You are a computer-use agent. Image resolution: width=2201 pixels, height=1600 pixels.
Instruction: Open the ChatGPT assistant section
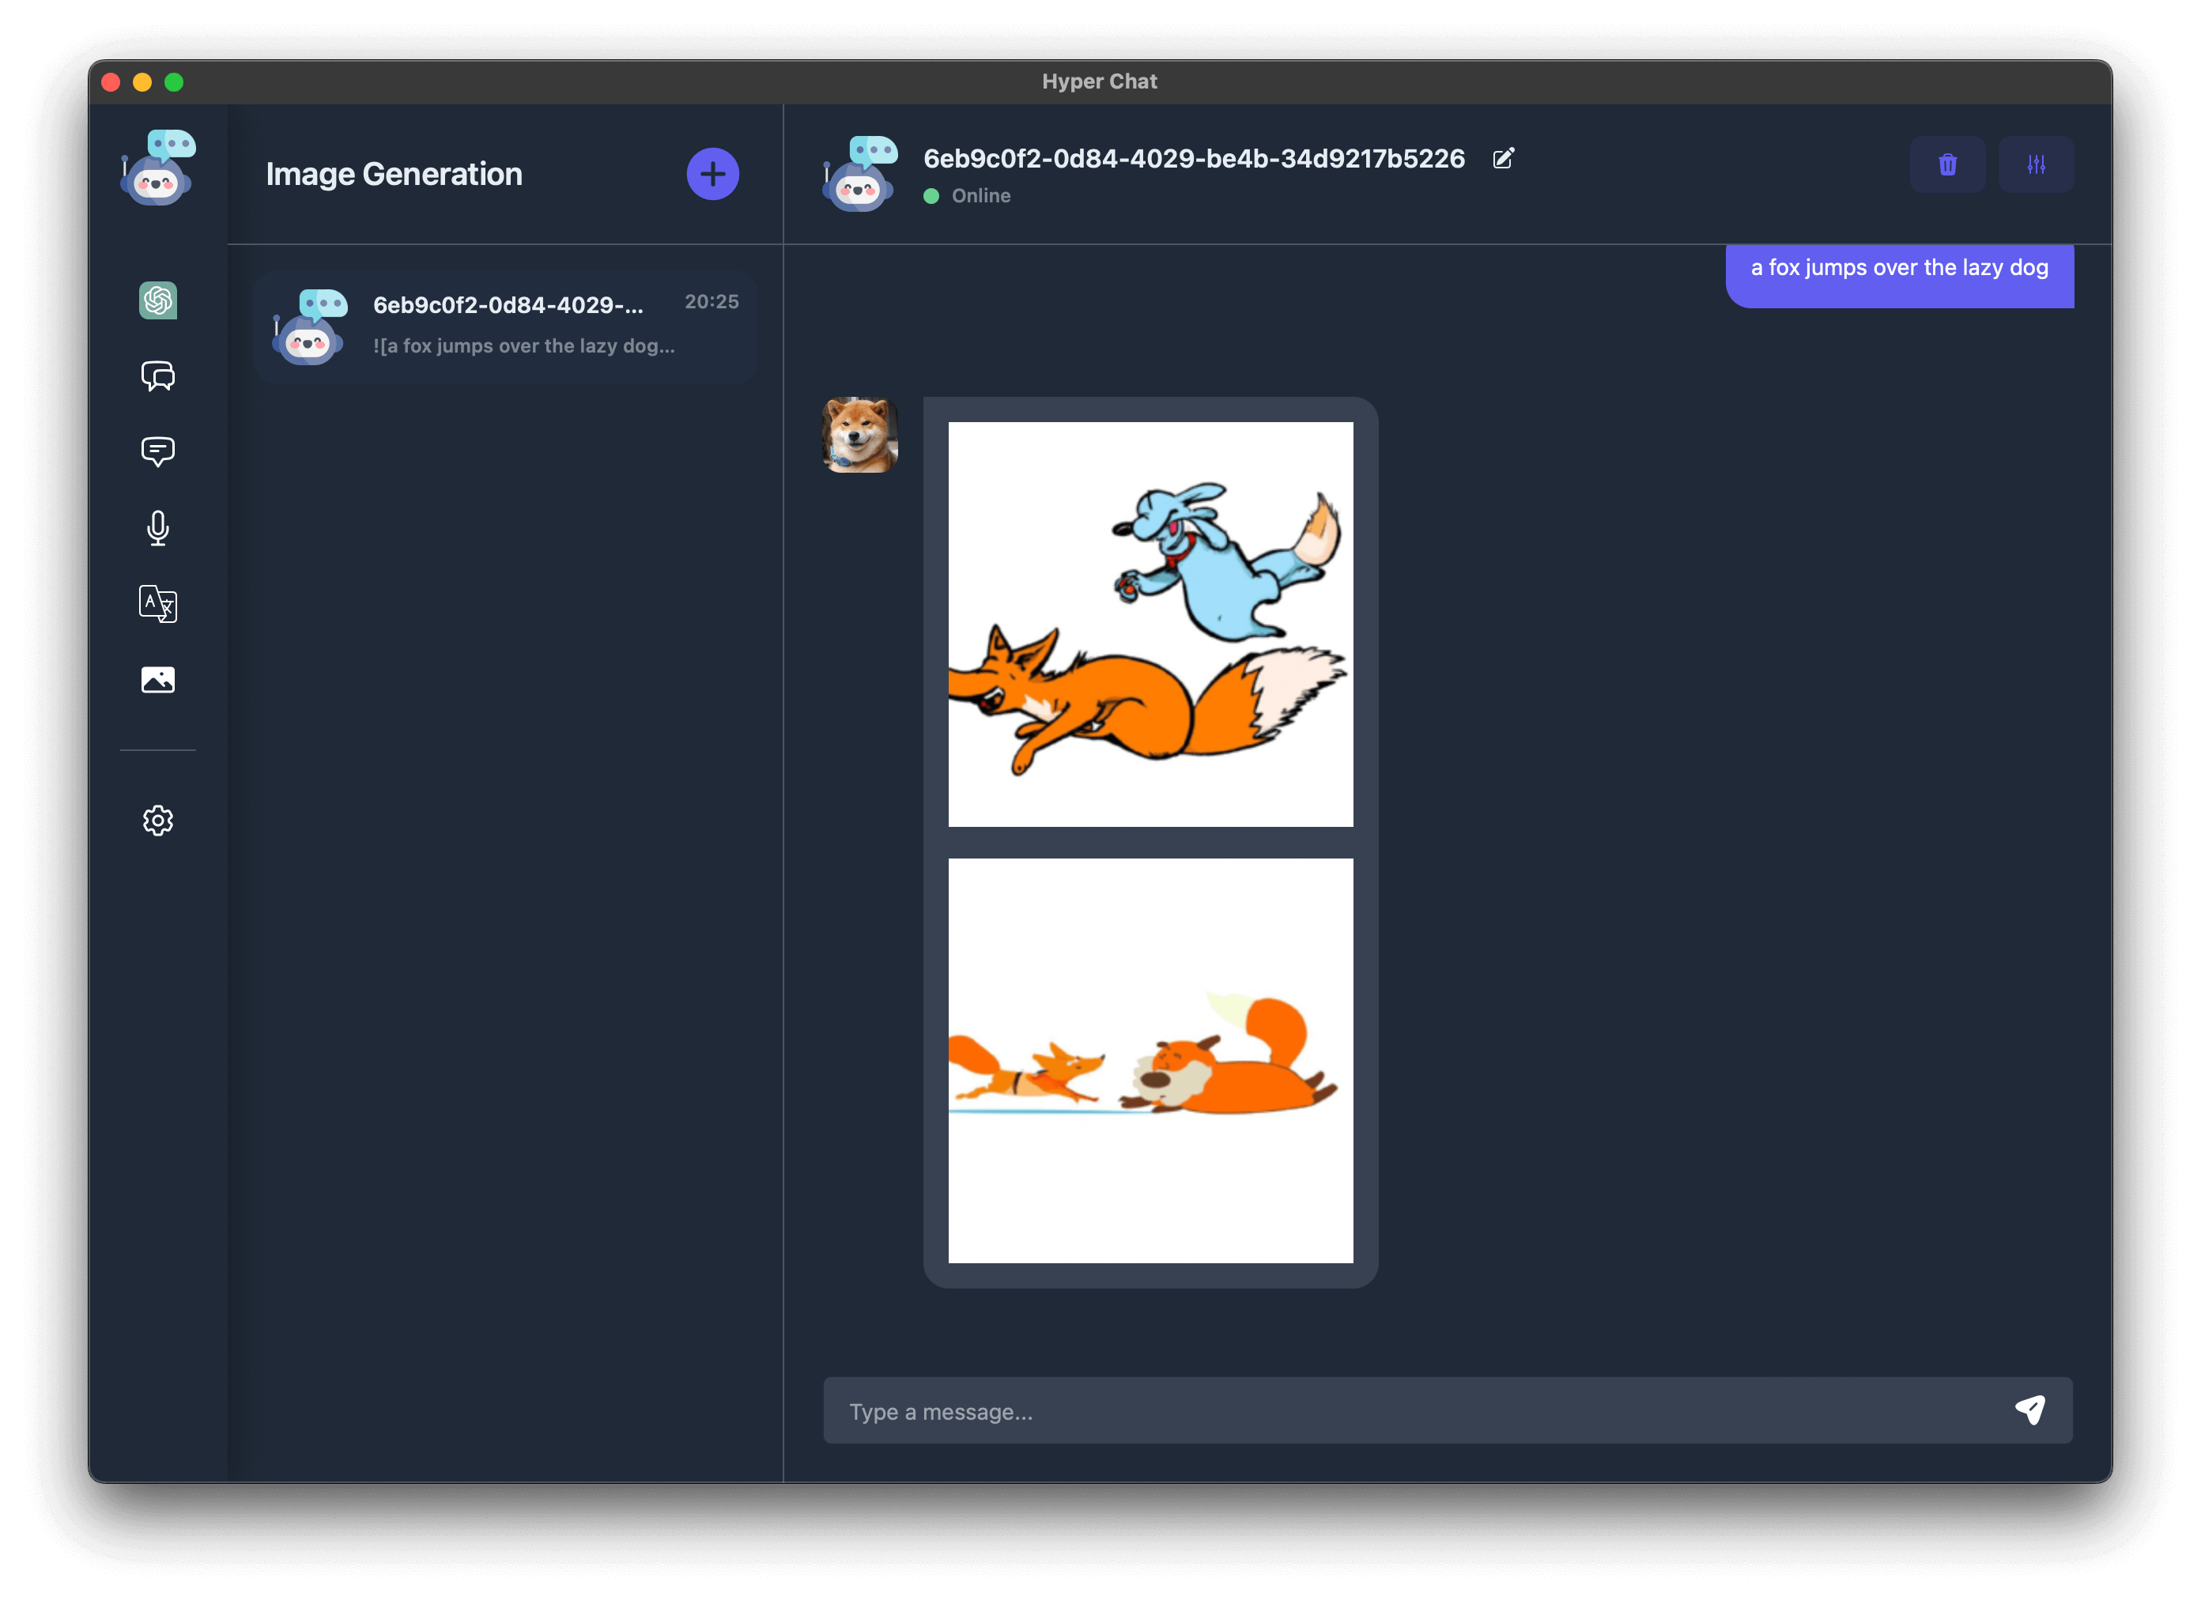[158, 300]
